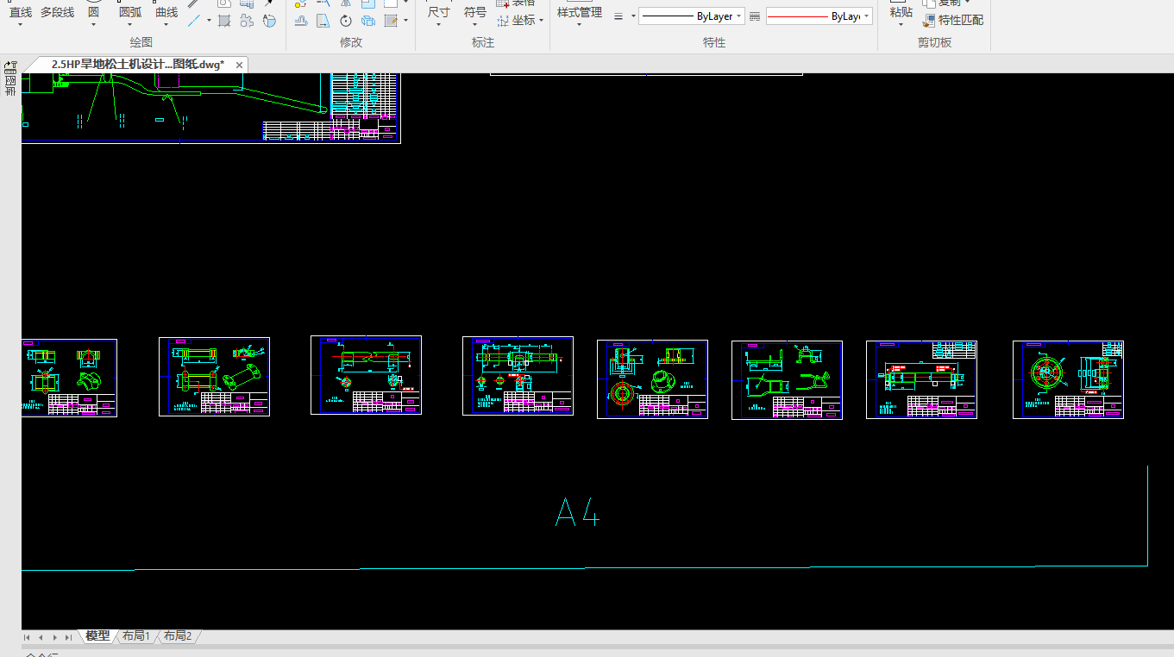Viewport: 1174px width, 657px height.
Task: Switch to the 布局1 layout tab
Action: click(136, 636)
